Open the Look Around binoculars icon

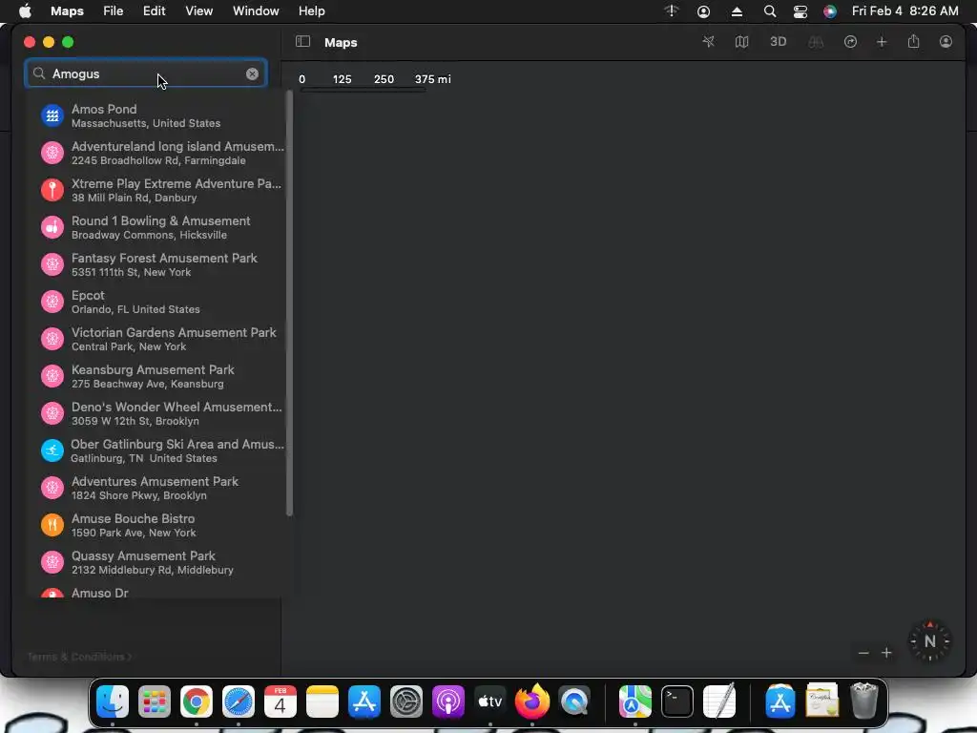pyautogui.click(x=816, y=42)
